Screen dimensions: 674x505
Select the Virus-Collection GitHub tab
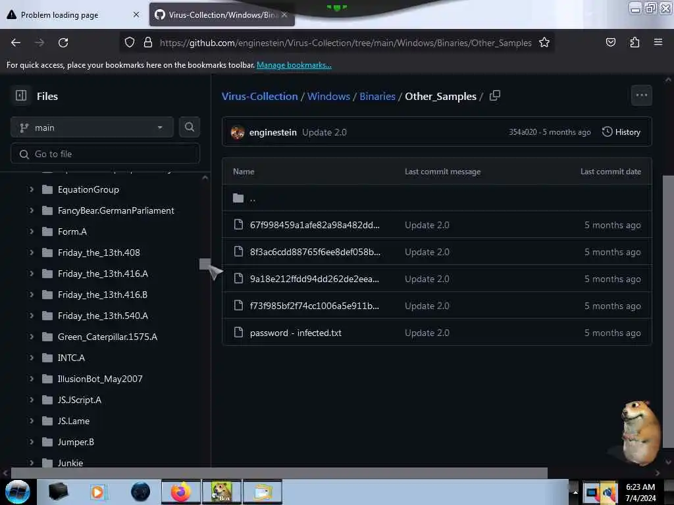(222, 14)
